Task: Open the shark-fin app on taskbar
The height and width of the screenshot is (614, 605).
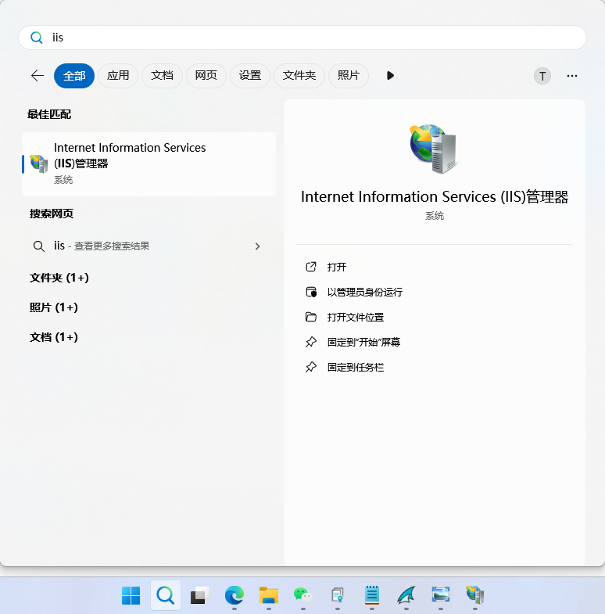Action: pos(406,595)
